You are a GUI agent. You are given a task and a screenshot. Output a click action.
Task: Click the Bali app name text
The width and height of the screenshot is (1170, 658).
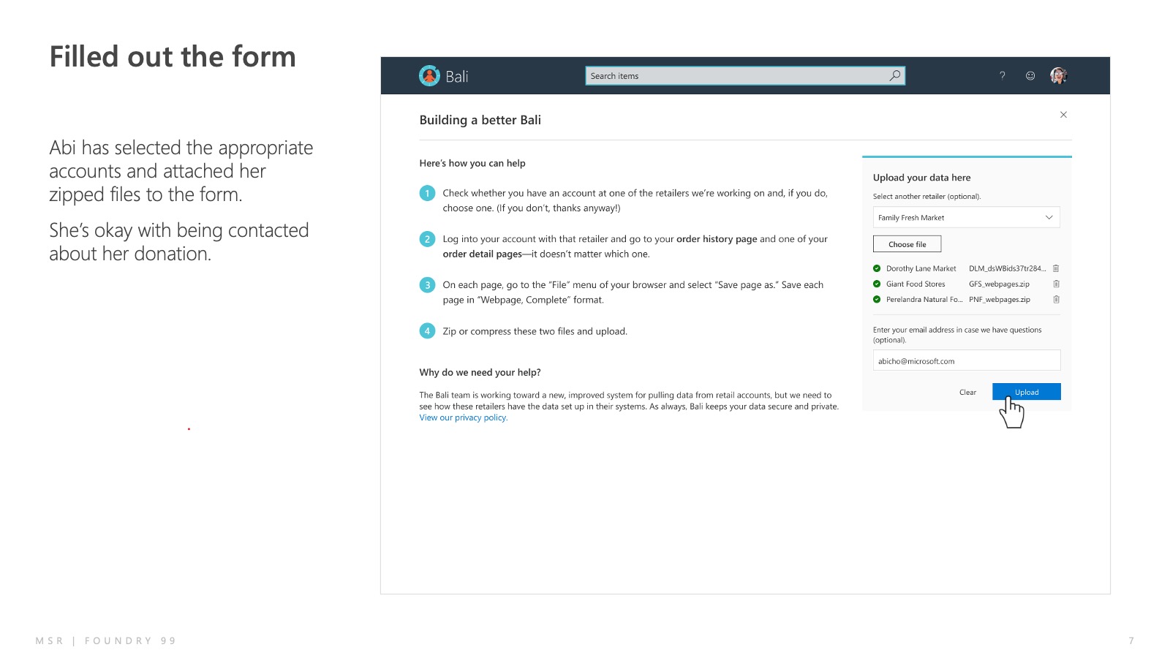457,76
